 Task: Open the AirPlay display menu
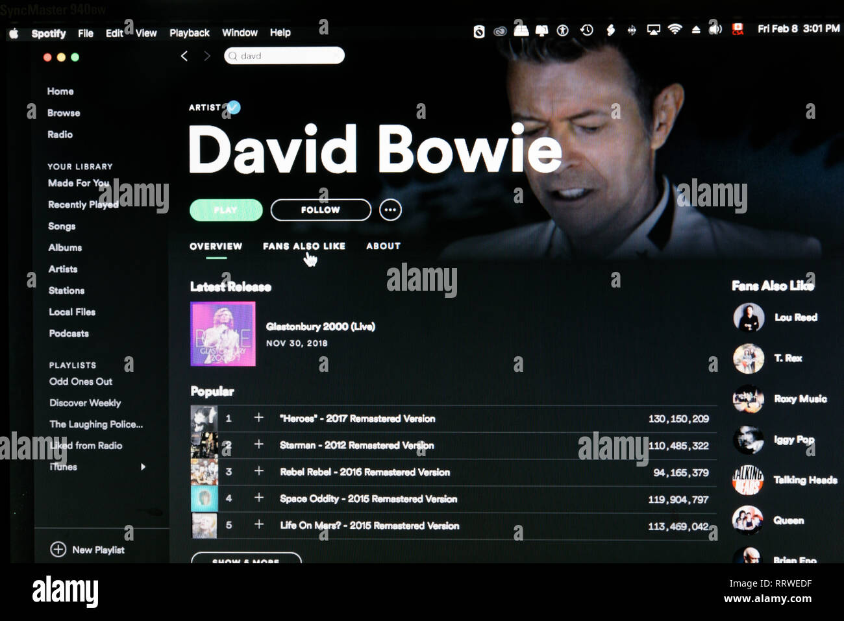coord(653,30)
